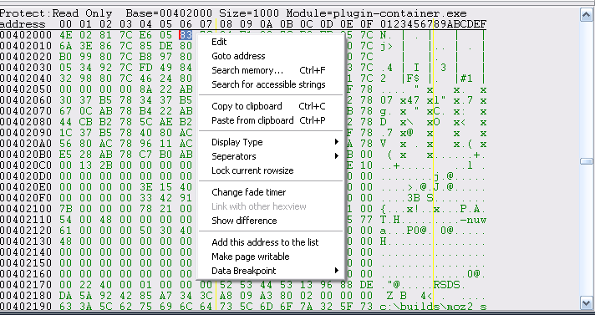
Task: Expand the Seperators submenu arrow
Action: click(x=336, y=156)
